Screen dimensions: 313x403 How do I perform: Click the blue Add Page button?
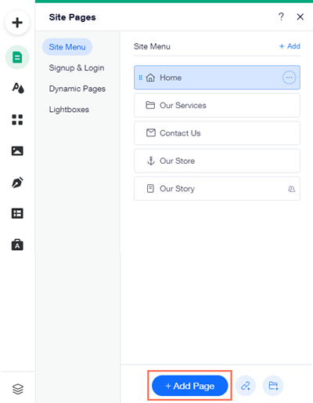pyautogui.click(x=190, y=386)
